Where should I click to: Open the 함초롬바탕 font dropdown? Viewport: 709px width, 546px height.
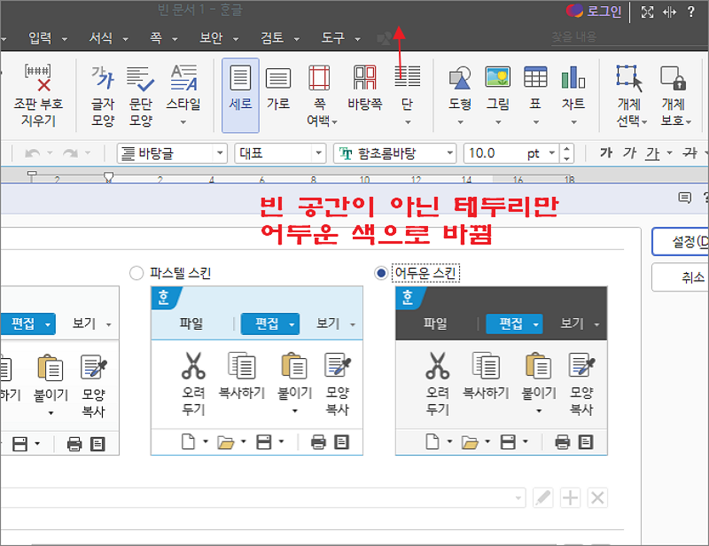point(449,153)
